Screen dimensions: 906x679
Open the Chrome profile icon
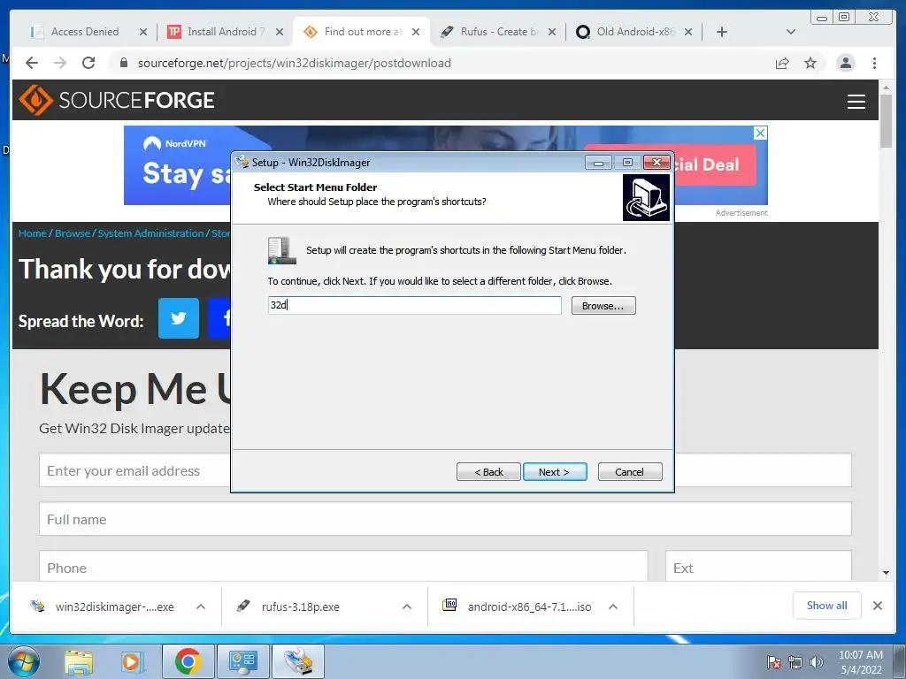(x=846, y=63)
